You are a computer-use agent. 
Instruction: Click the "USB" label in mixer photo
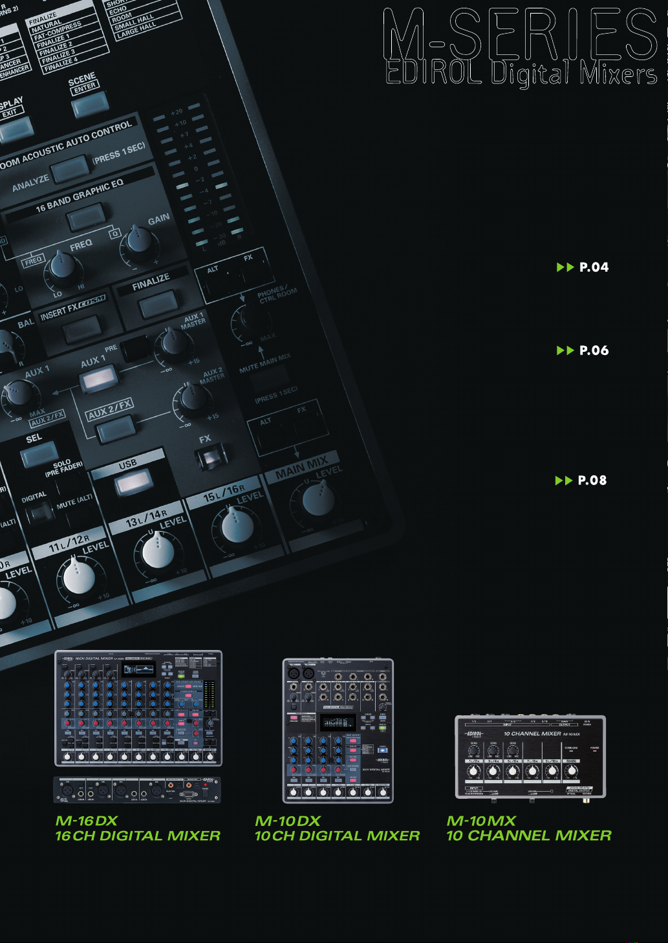[x=127, y=464]
